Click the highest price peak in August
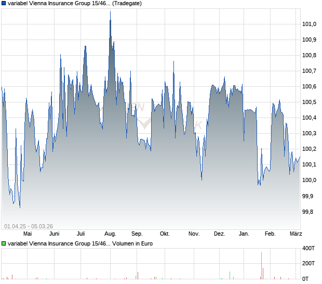322x284 pixels. click(x=110, y=12)
